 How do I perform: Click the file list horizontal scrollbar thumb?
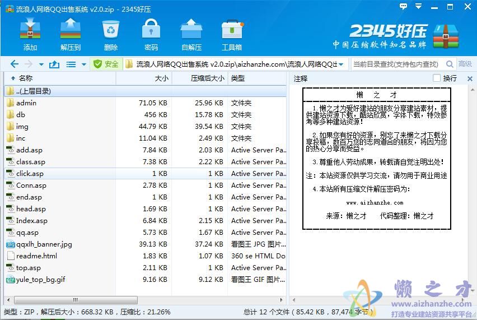point(76,300)
